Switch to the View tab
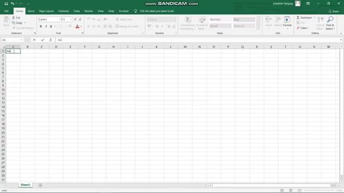The image size is (344, 193). pos(101,11)
